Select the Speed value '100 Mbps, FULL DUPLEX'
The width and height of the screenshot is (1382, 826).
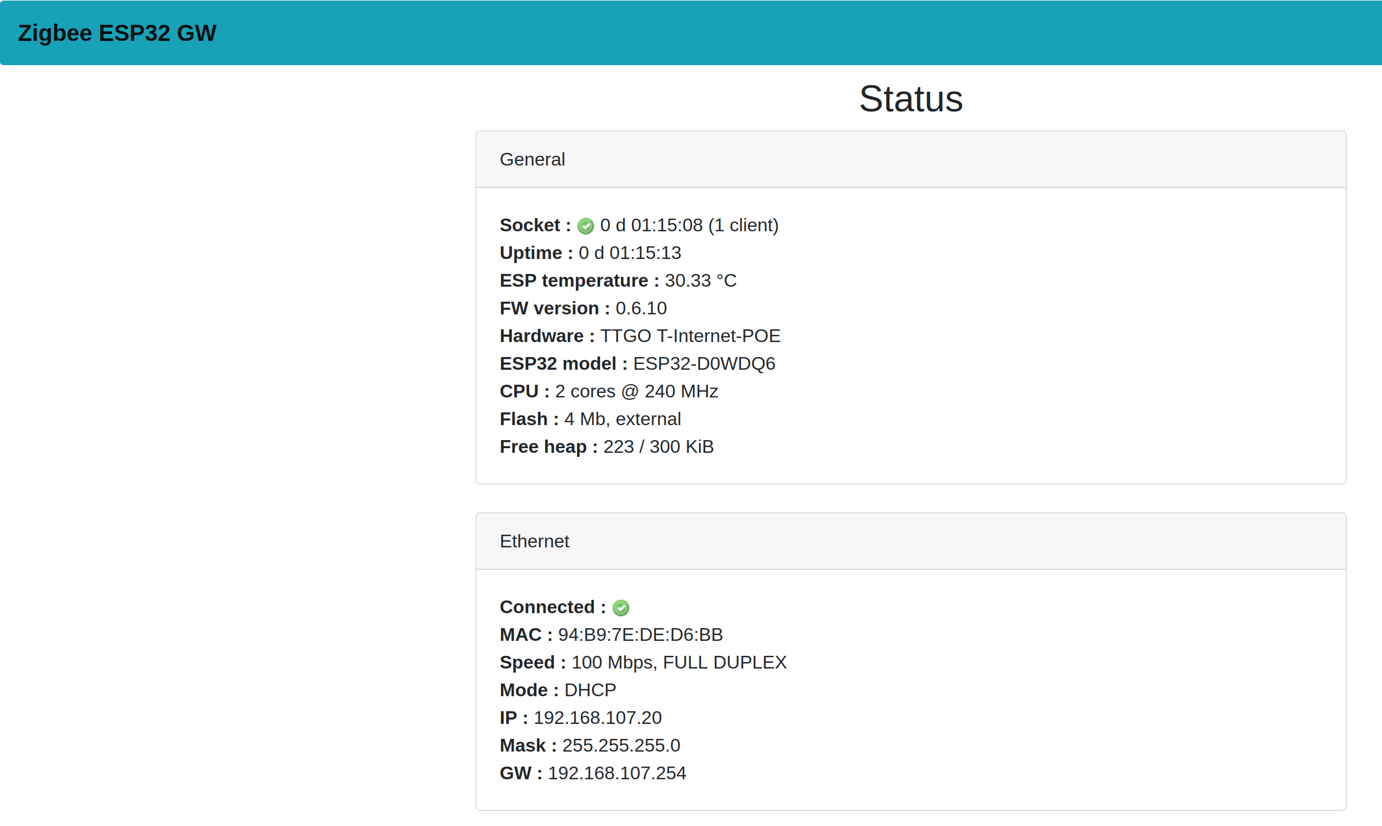point(679,662)
